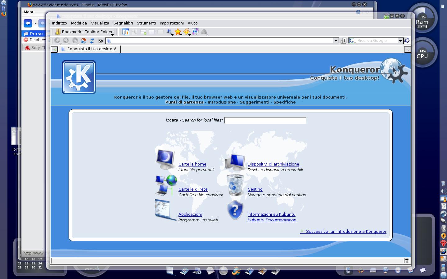Open the dropdown arrow under the star bookmarks icon
Screen dimensions: 447x279
point(181,35)
